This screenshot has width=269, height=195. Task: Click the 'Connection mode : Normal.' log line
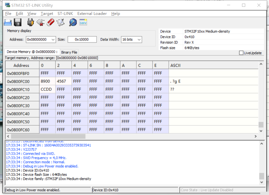click(35, 162)
